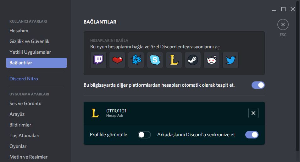Go to Oyunlar settings

36,146
